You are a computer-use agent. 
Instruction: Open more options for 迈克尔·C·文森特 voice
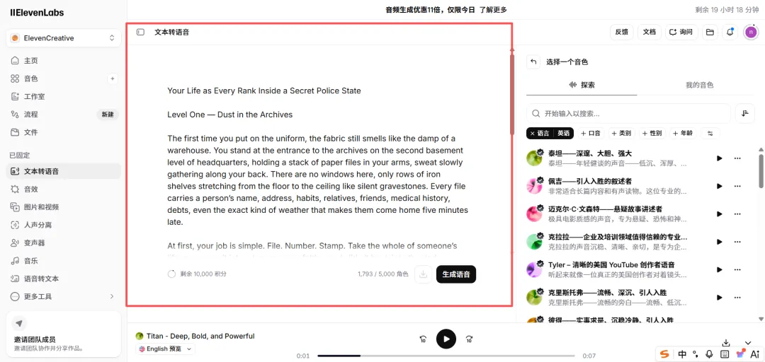tap(737, 214)
